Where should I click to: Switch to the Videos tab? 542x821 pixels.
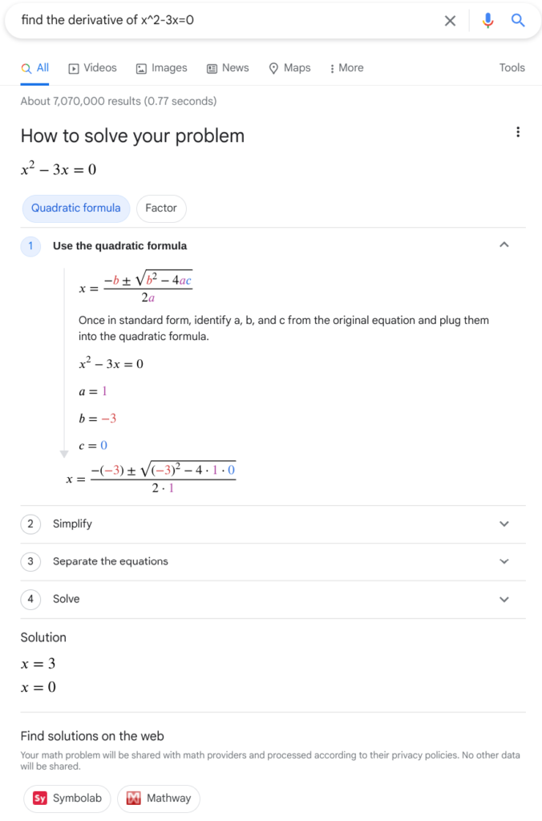tap(93, 68)
